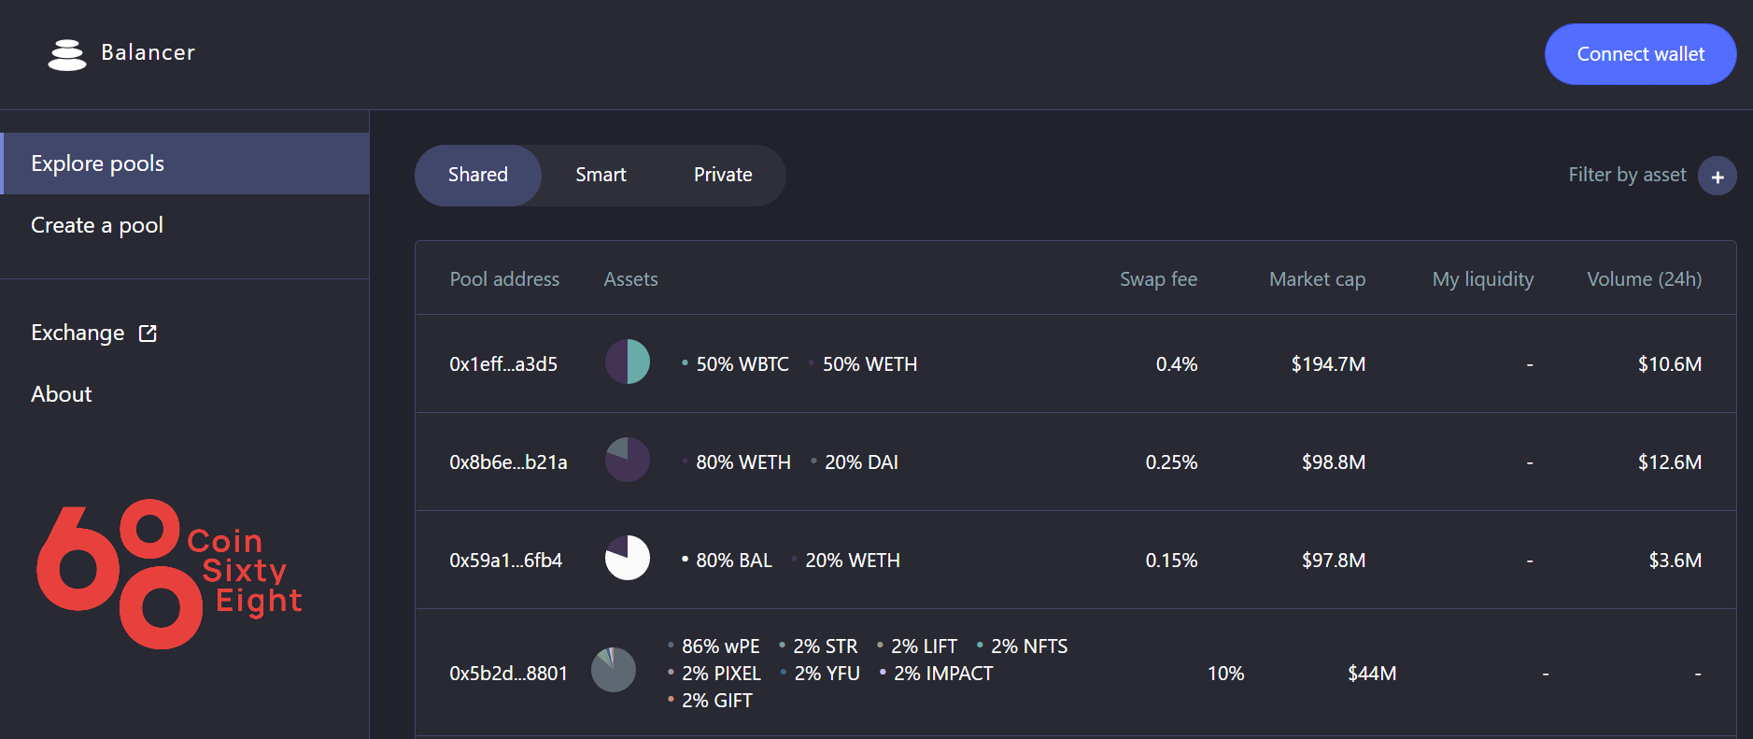Click the BAL/WETH pool pie chart
The image size is (1753, 739).
click(628, 558)
